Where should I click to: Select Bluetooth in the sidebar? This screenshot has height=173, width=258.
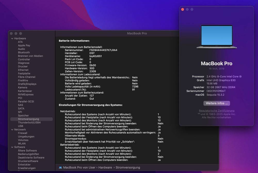point(24,52)
